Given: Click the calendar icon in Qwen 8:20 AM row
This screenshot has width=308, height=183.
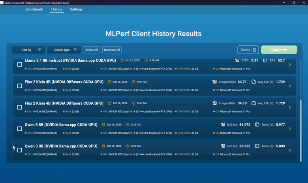Looking at the screenshot, I should (x=103, y=146).
